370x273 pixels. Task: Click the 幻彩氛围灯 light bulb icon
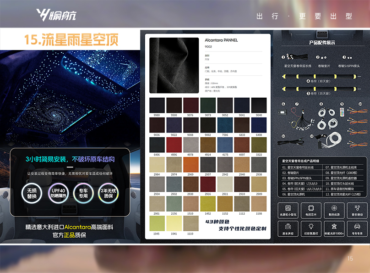[311, 227]
